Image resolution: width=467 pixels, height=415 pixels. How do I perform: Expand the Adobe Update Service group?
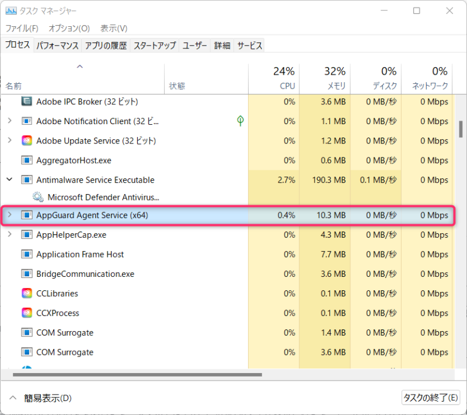tap(9, 140)
